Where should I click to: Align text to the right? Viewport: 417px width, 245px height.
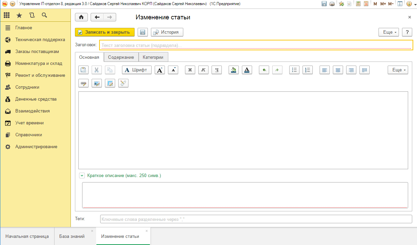coord(351,70)
